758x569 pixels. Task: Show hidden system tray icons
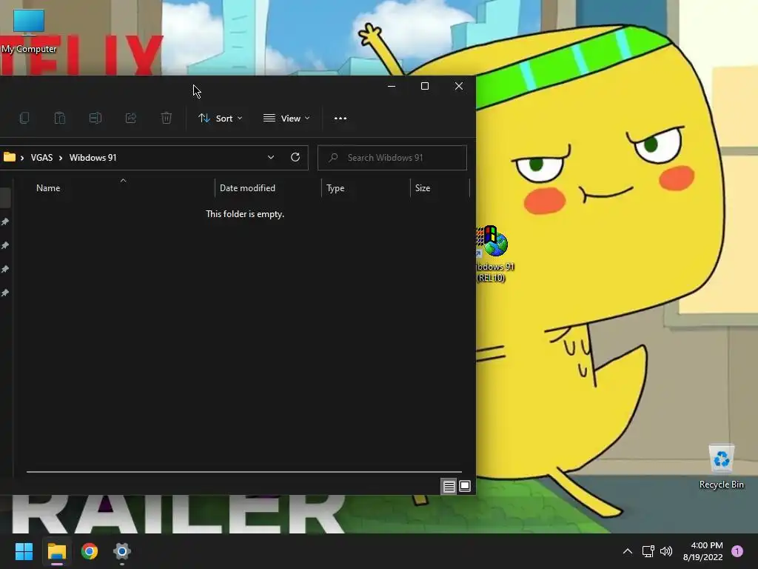tap(628, 551)
